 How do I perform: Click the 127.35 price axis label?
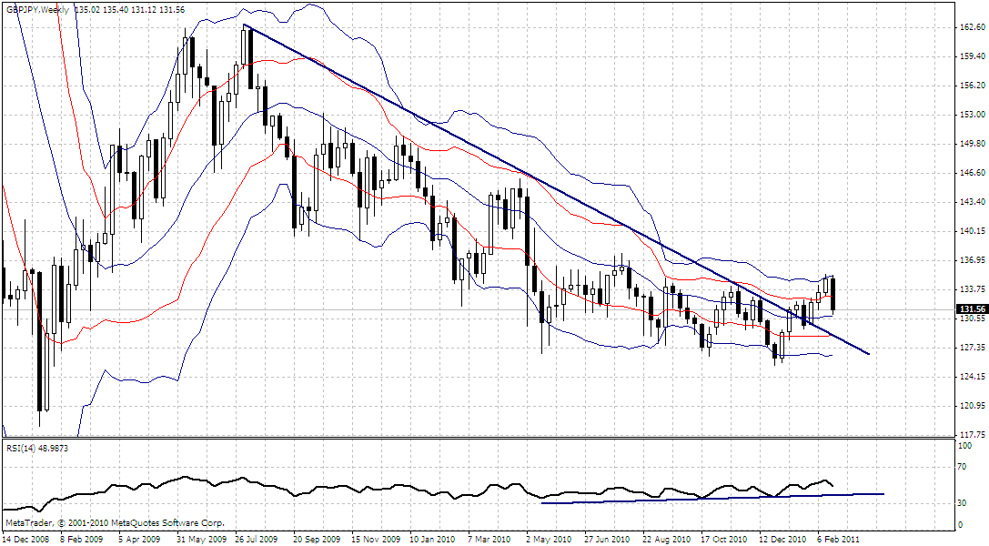(972, 348)
